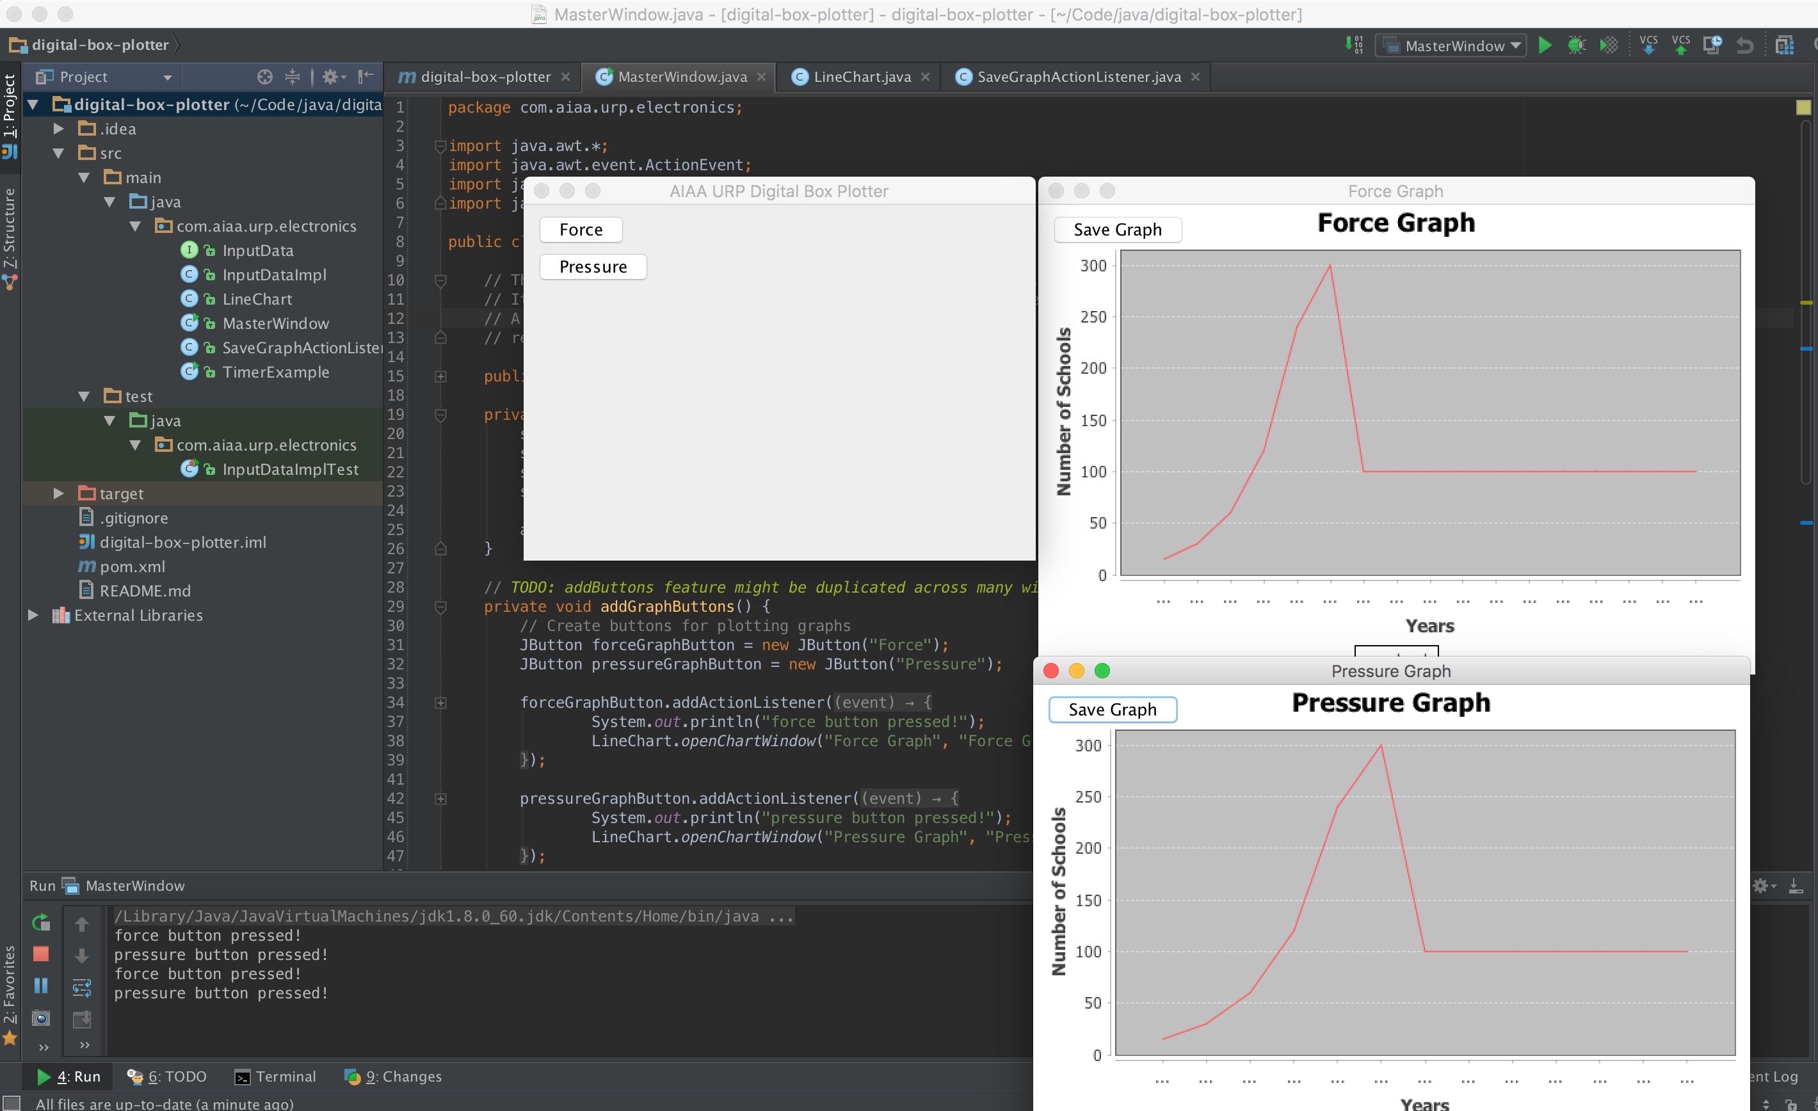Run with coverage icon in toolbar
This screenshot has width=1818, height=1111.
tap(1609, 45)
